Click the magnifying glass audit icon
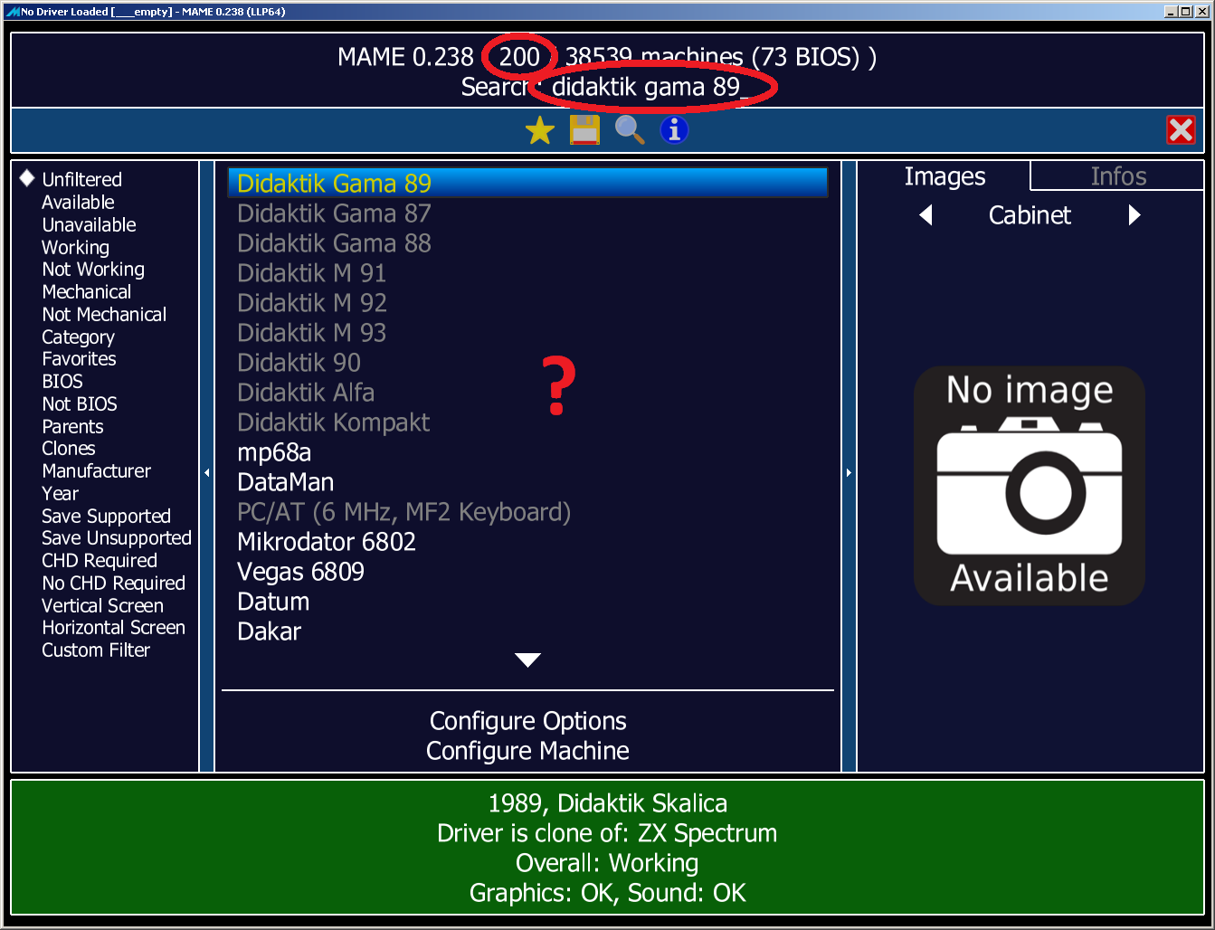The height and width of the screenshot is (930, 1215). (x=630, y=130)
